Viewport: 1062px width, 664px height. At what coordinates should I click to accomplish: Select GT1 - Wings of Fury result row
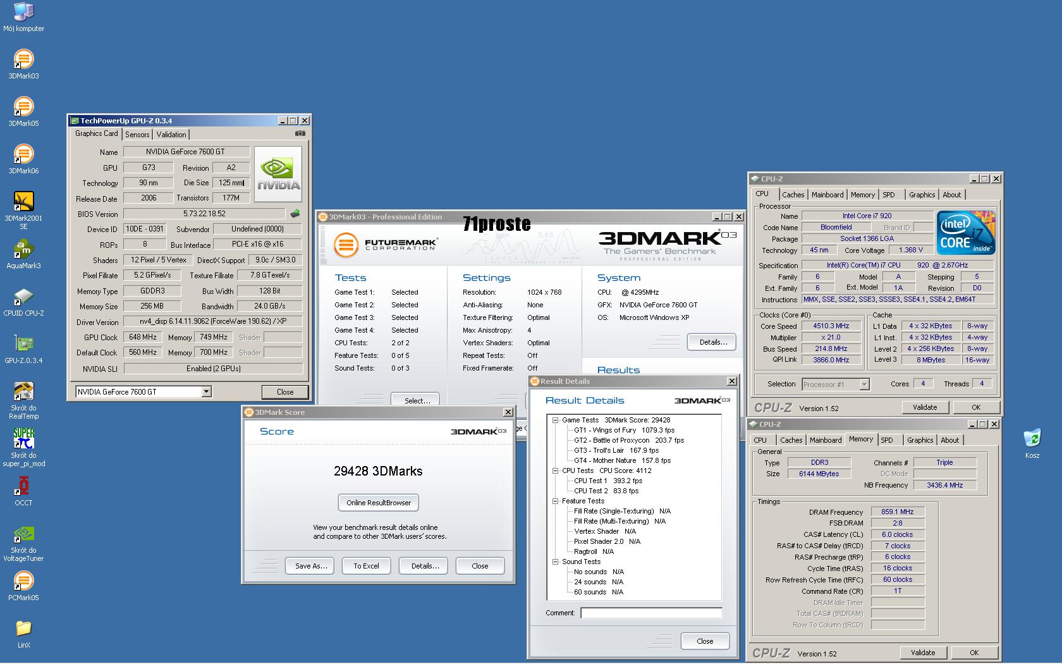(624, 430)
